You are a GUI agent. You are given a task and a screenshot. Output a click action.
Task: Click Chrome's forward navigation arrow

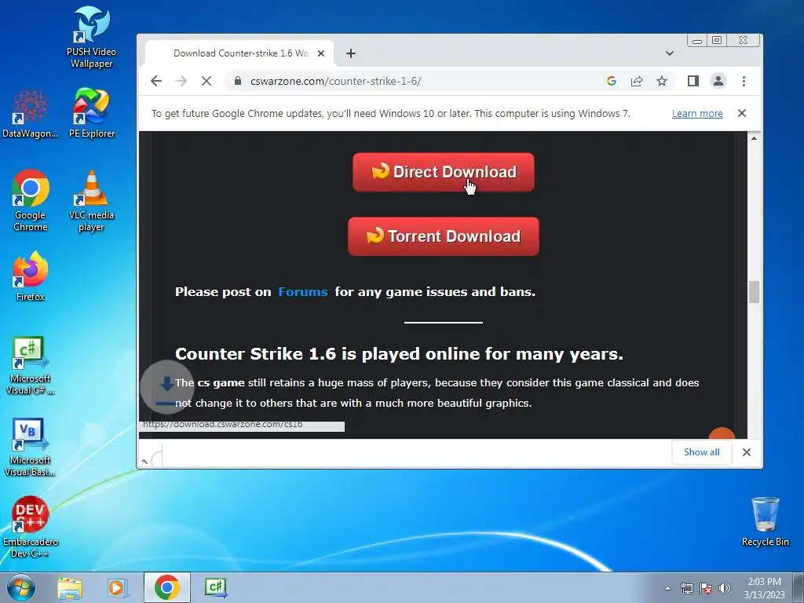click(181, 81)
